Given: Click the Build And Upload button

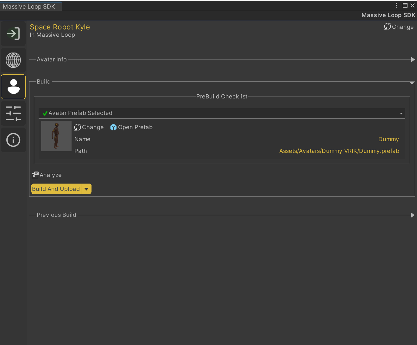Looking at the screenshot, I should [56, 189].
